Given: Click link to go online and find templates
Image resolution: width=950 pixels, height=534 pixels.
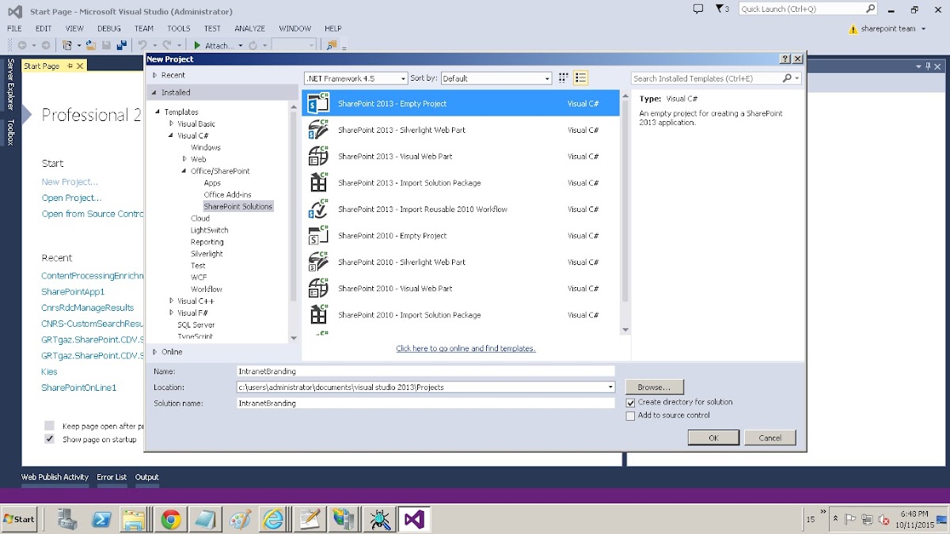Looking at the screenshot, I should [465, 348].
